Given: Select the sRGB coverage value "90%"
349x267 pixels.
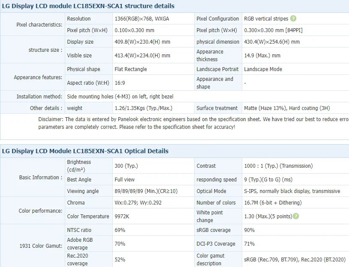Looking at the screenshot, I should 250,230.
